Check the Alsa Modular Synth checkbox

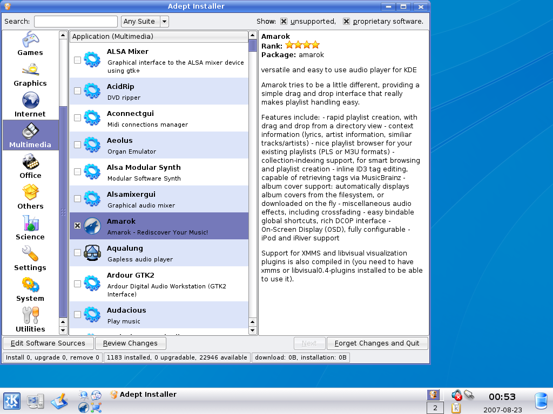click(78, 172)
